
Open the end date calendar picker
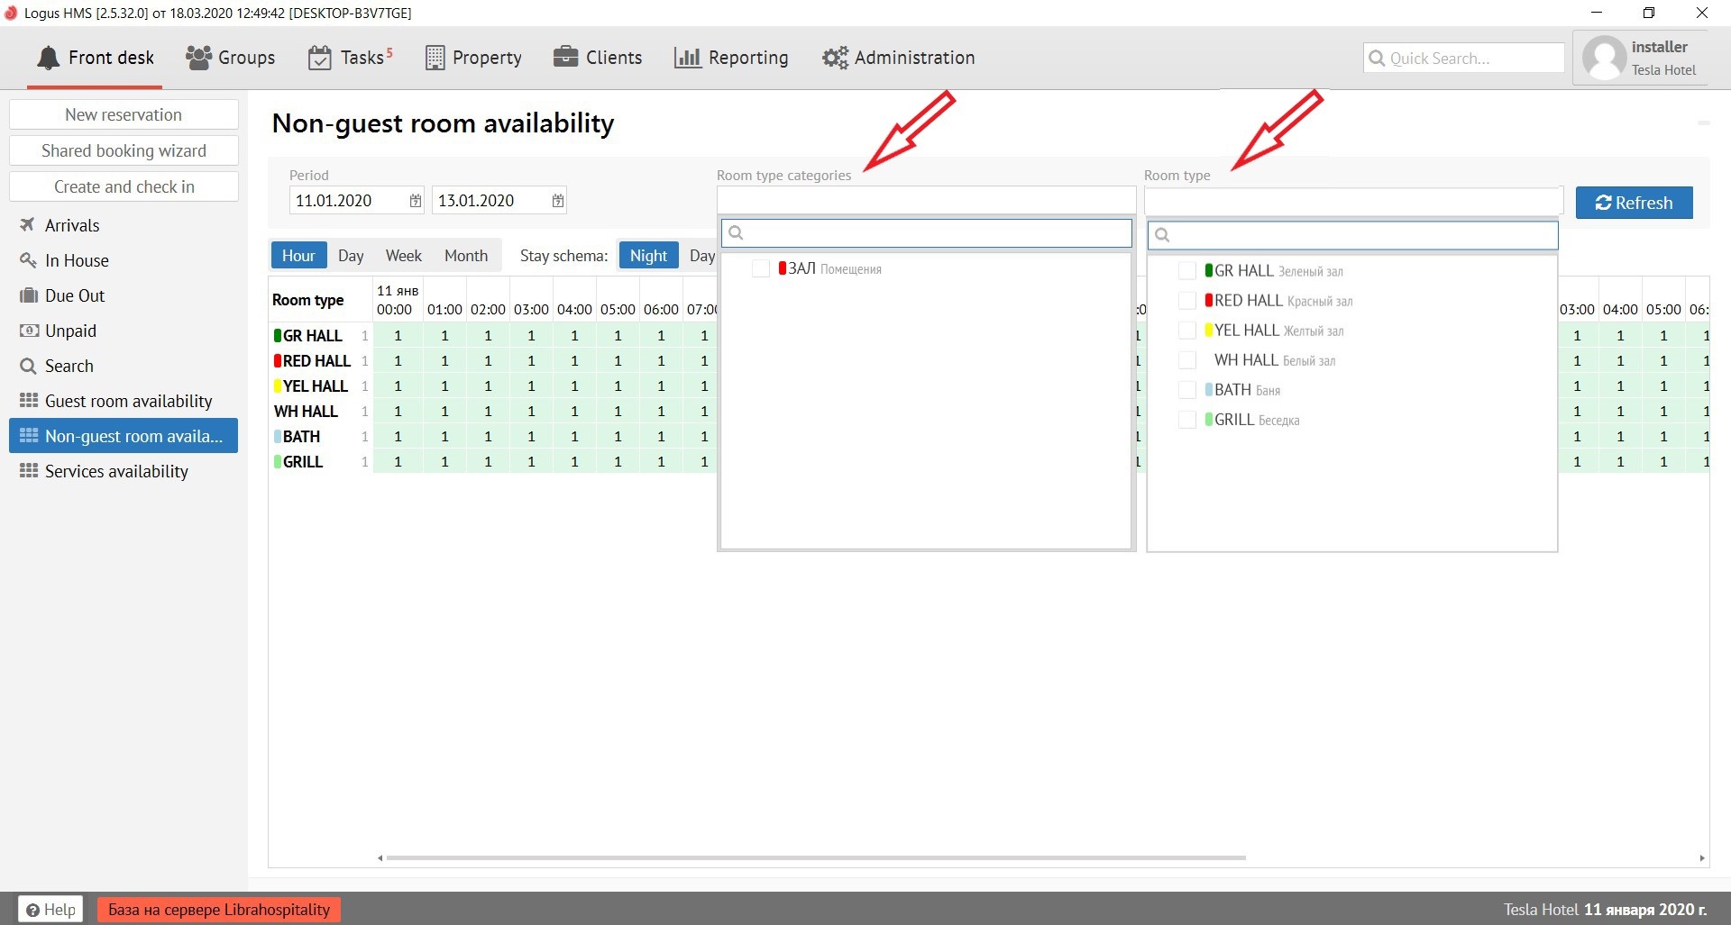click(558, 200)
